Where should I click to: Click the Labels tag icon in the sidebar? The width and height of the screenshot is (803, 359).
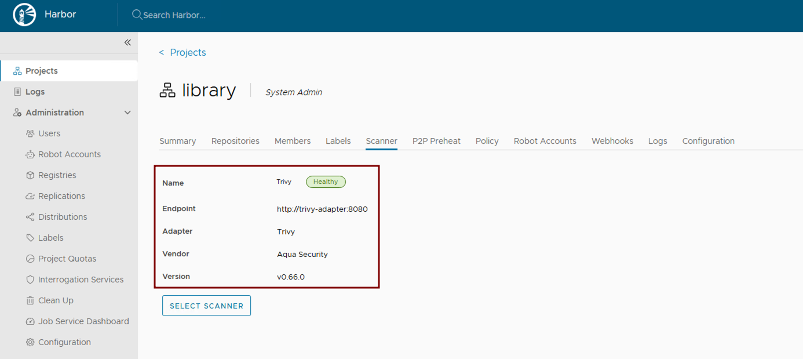tap(30, 237)
